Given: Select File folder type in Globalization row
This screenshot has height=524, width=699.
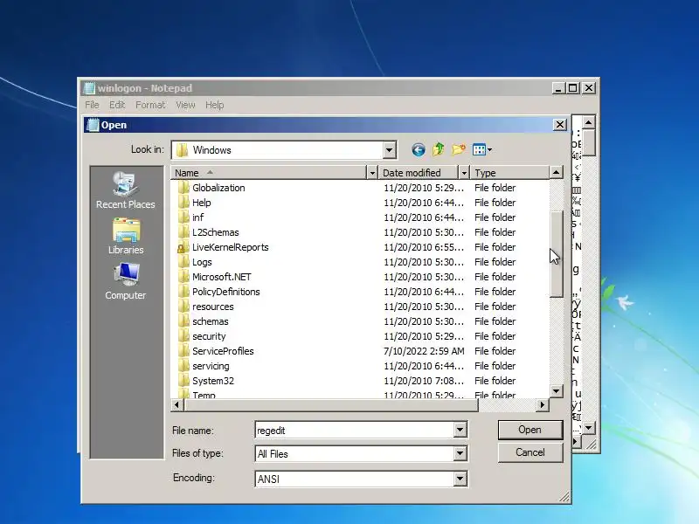Looking at the screenshot, I should [495, 188].
